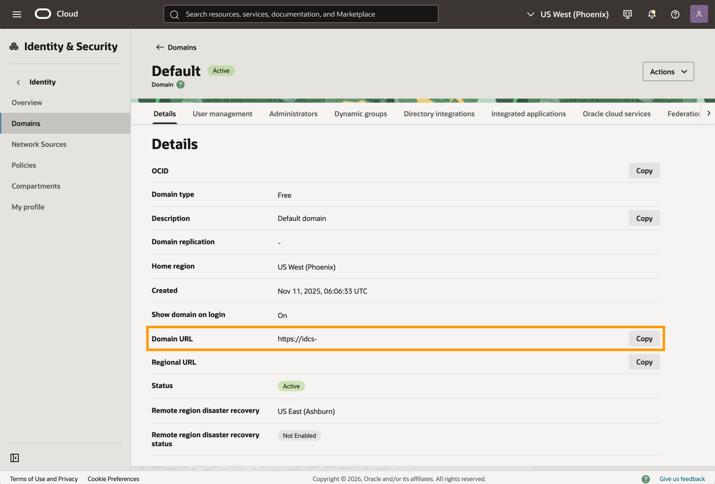The width and height of the screenshot is (715, 484).
Task: Go back using the Identity chevron
Action: [x=18, y=82]
